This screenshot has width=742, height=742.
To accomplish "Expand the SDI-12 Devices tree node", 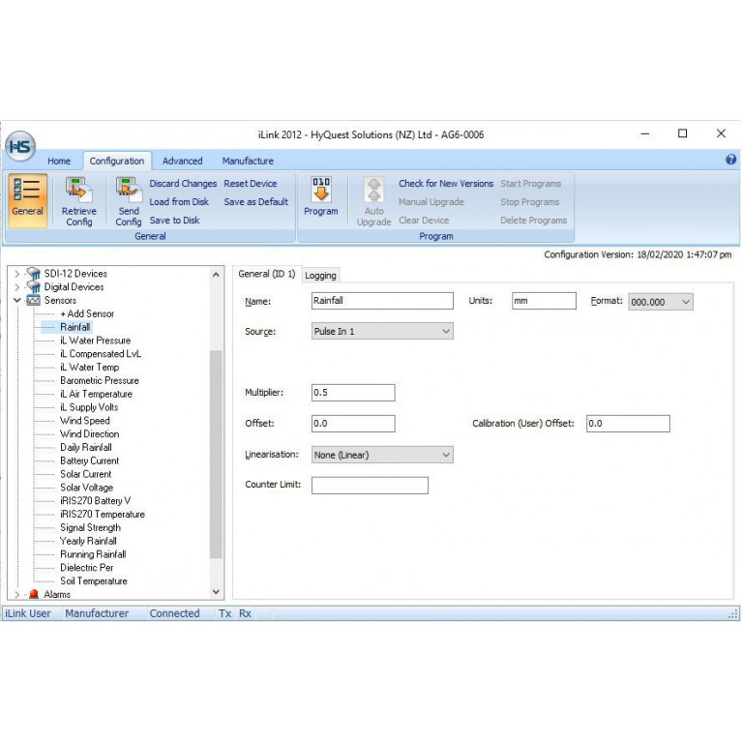I will (17, 274).
